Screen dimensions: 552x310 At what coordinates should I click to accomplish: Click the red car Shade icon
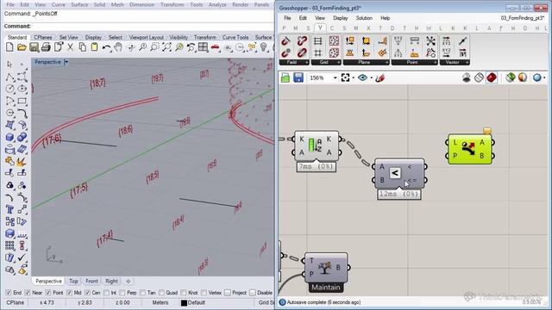point(215,47)
